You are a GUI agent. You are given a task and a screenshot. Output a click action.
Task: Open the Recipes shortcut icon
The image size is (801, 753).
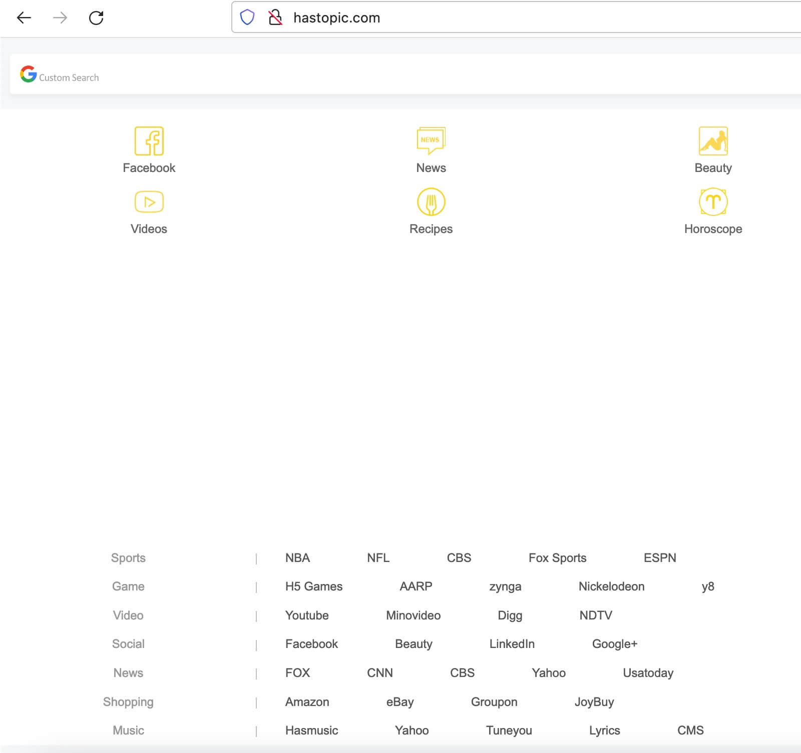pos(431,202)
